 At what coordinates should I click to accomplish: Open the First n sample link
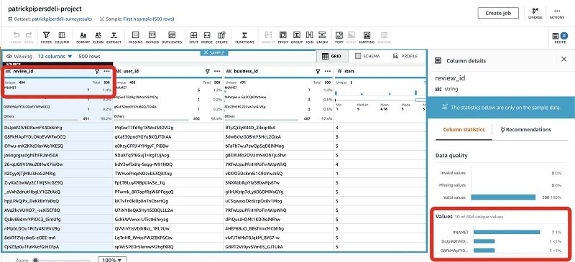pyautogui.click(x=149, y=19)
